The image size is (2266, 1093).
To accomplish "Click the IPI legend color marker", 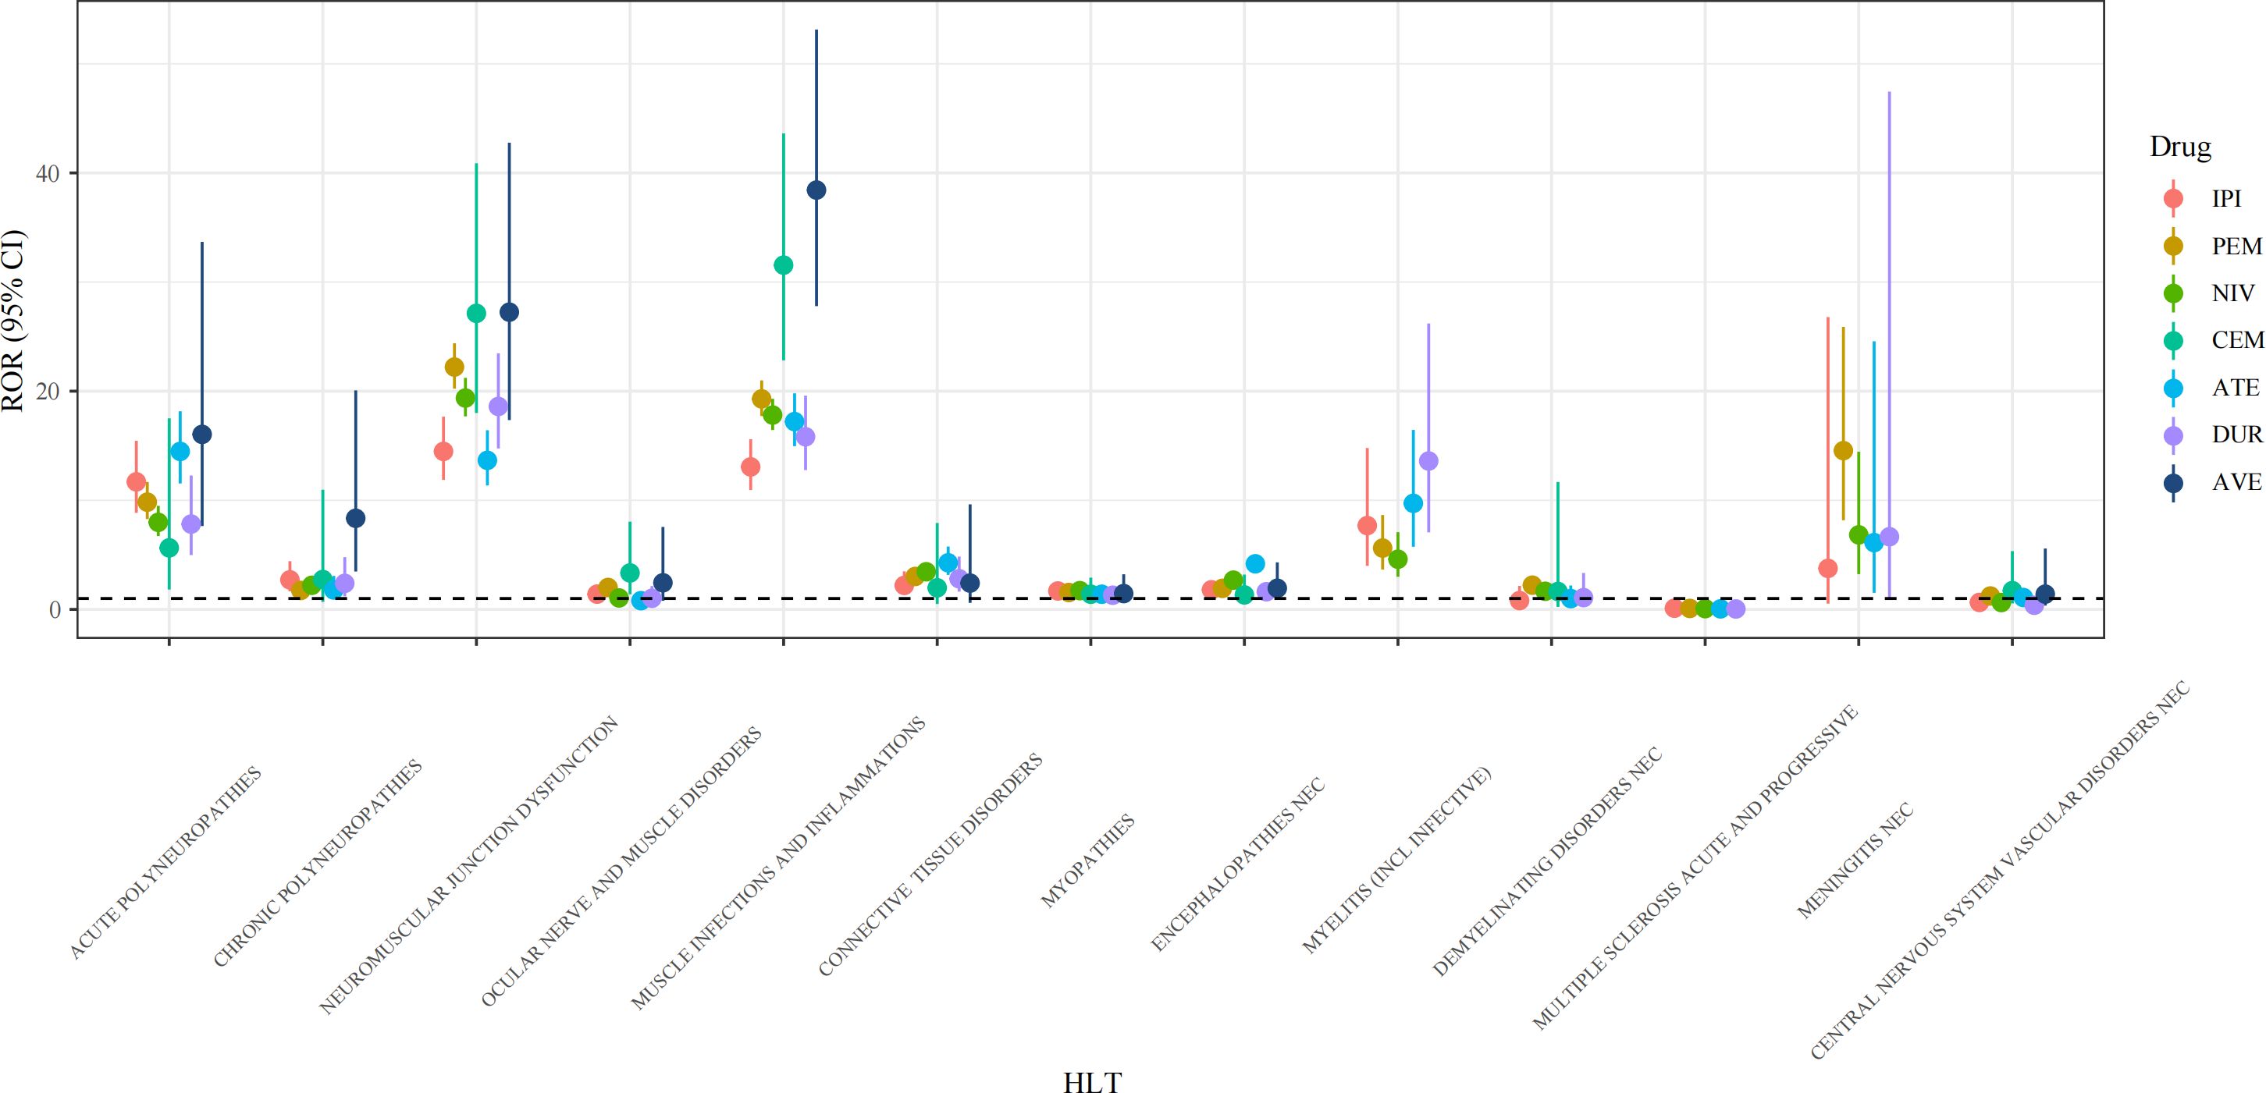I will (2173, 198).
